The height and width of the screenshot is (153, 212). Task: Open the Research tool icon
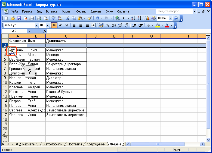click(60, 18)
